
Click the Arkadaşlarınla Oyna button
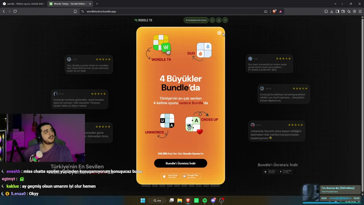[196, 20]
